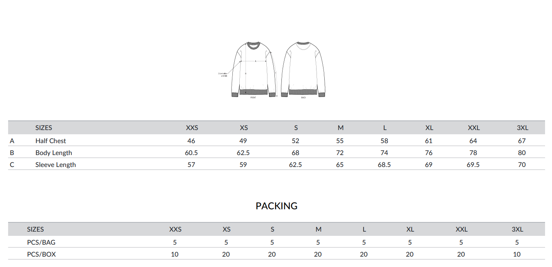Click the armhole note beside front diagram
This screenshot has height=267, width=552.
click(222, 74)
